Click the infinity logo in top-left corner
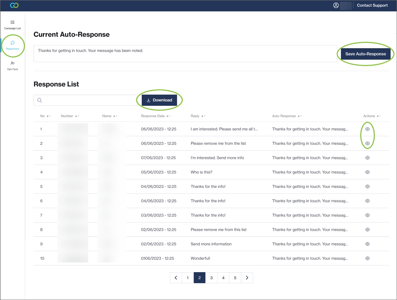Image resolution: width=397 pixels, height=300 pixels. pos(14,5)
